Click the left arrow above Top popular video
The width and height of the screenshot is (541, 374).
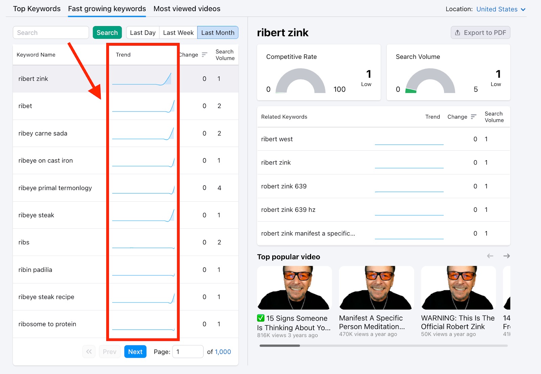(x=490, y=256)
